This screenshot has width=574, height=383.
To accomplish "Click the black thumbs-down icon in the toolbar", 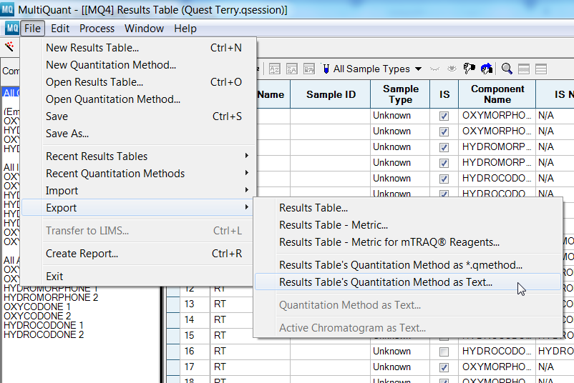I will coord(469,69).
